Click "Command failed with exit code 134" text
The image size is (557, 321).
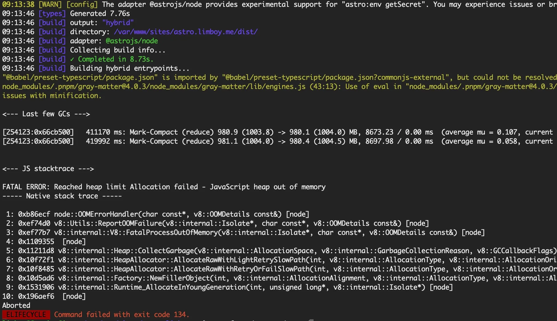pyautogui.click(x=121, y=314)
